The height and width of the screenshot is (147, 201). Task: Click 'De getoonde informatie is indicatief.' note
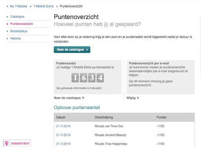pyautogui.click(x=79, y=88)
